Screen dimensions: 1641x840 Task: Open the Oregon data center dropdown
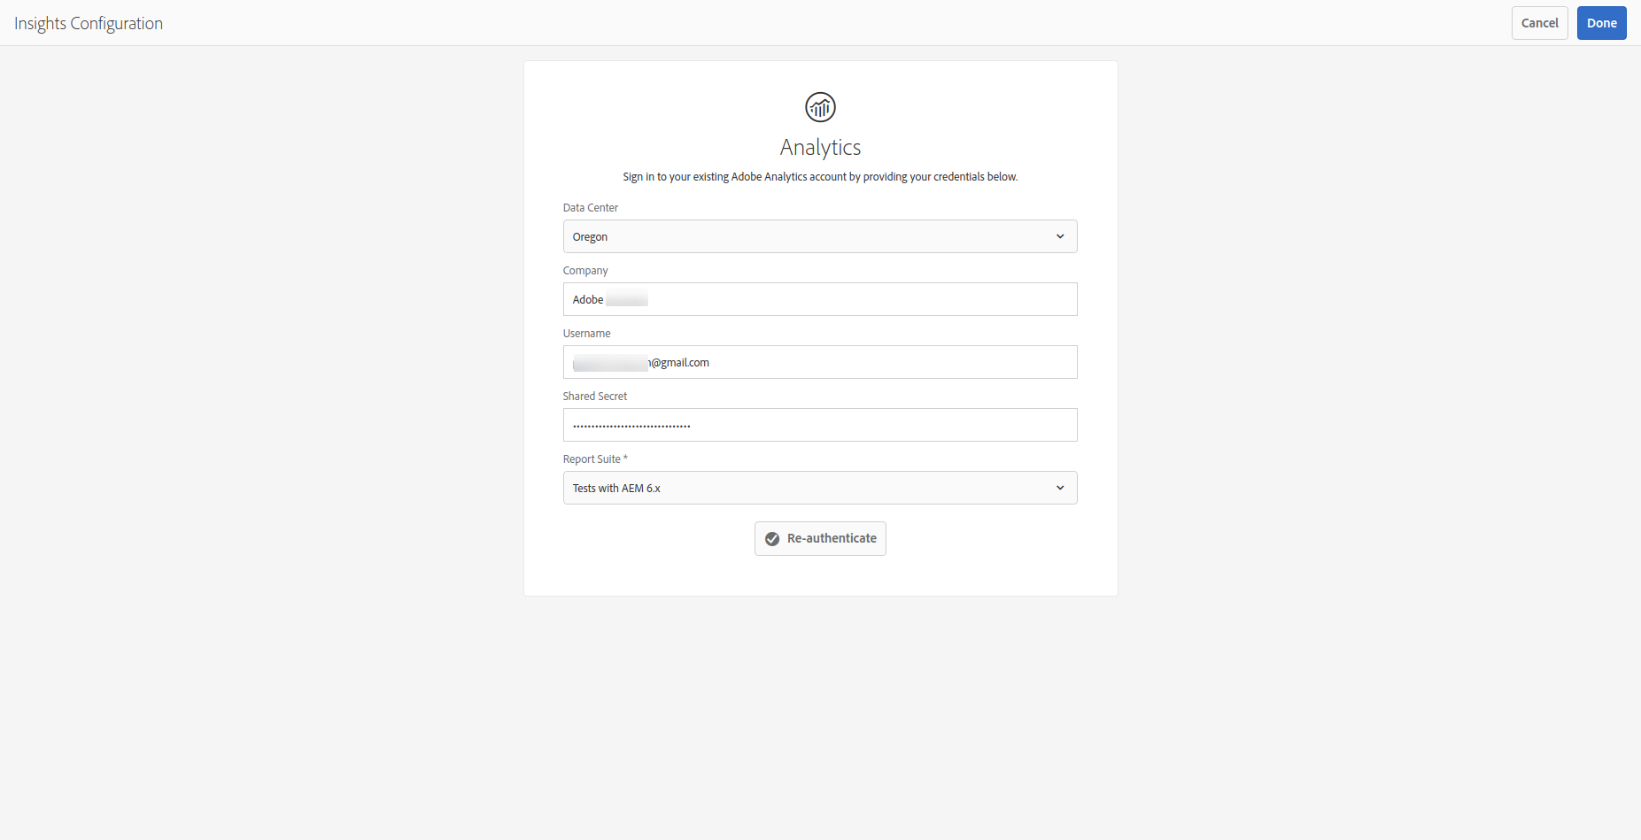pos(819,236)
